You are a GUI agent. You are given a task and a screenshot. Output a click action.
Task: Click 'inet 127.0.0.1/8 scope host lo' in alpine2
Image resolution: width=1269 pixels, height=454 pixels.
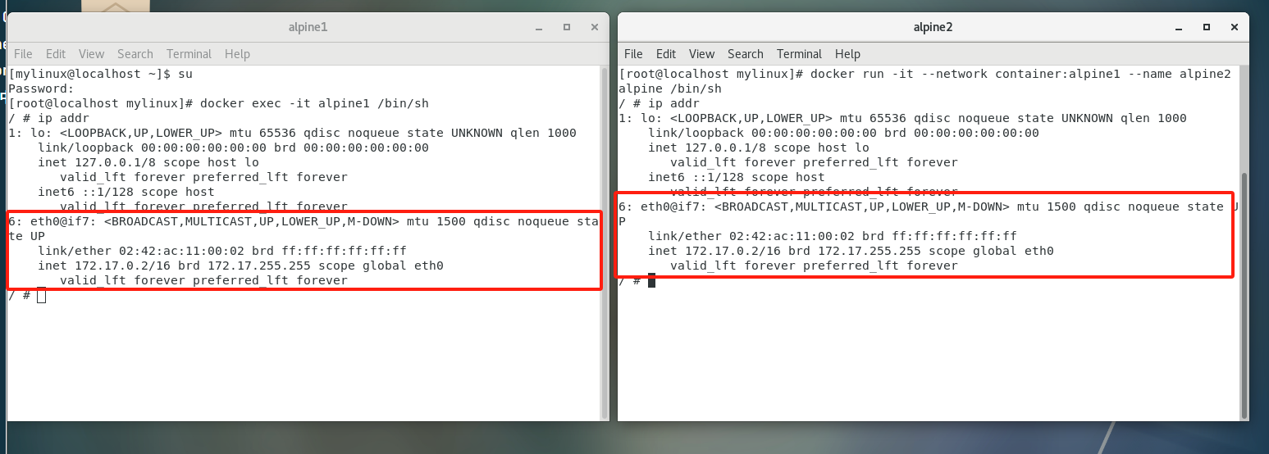(758, 148)
